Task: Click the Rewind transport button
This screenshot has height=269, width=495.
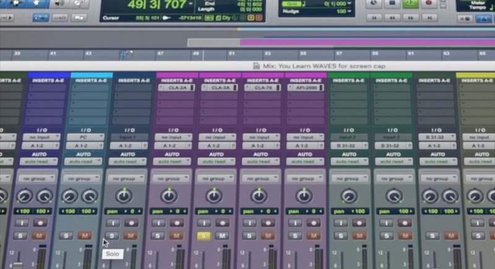Action: tap(392, 18)
